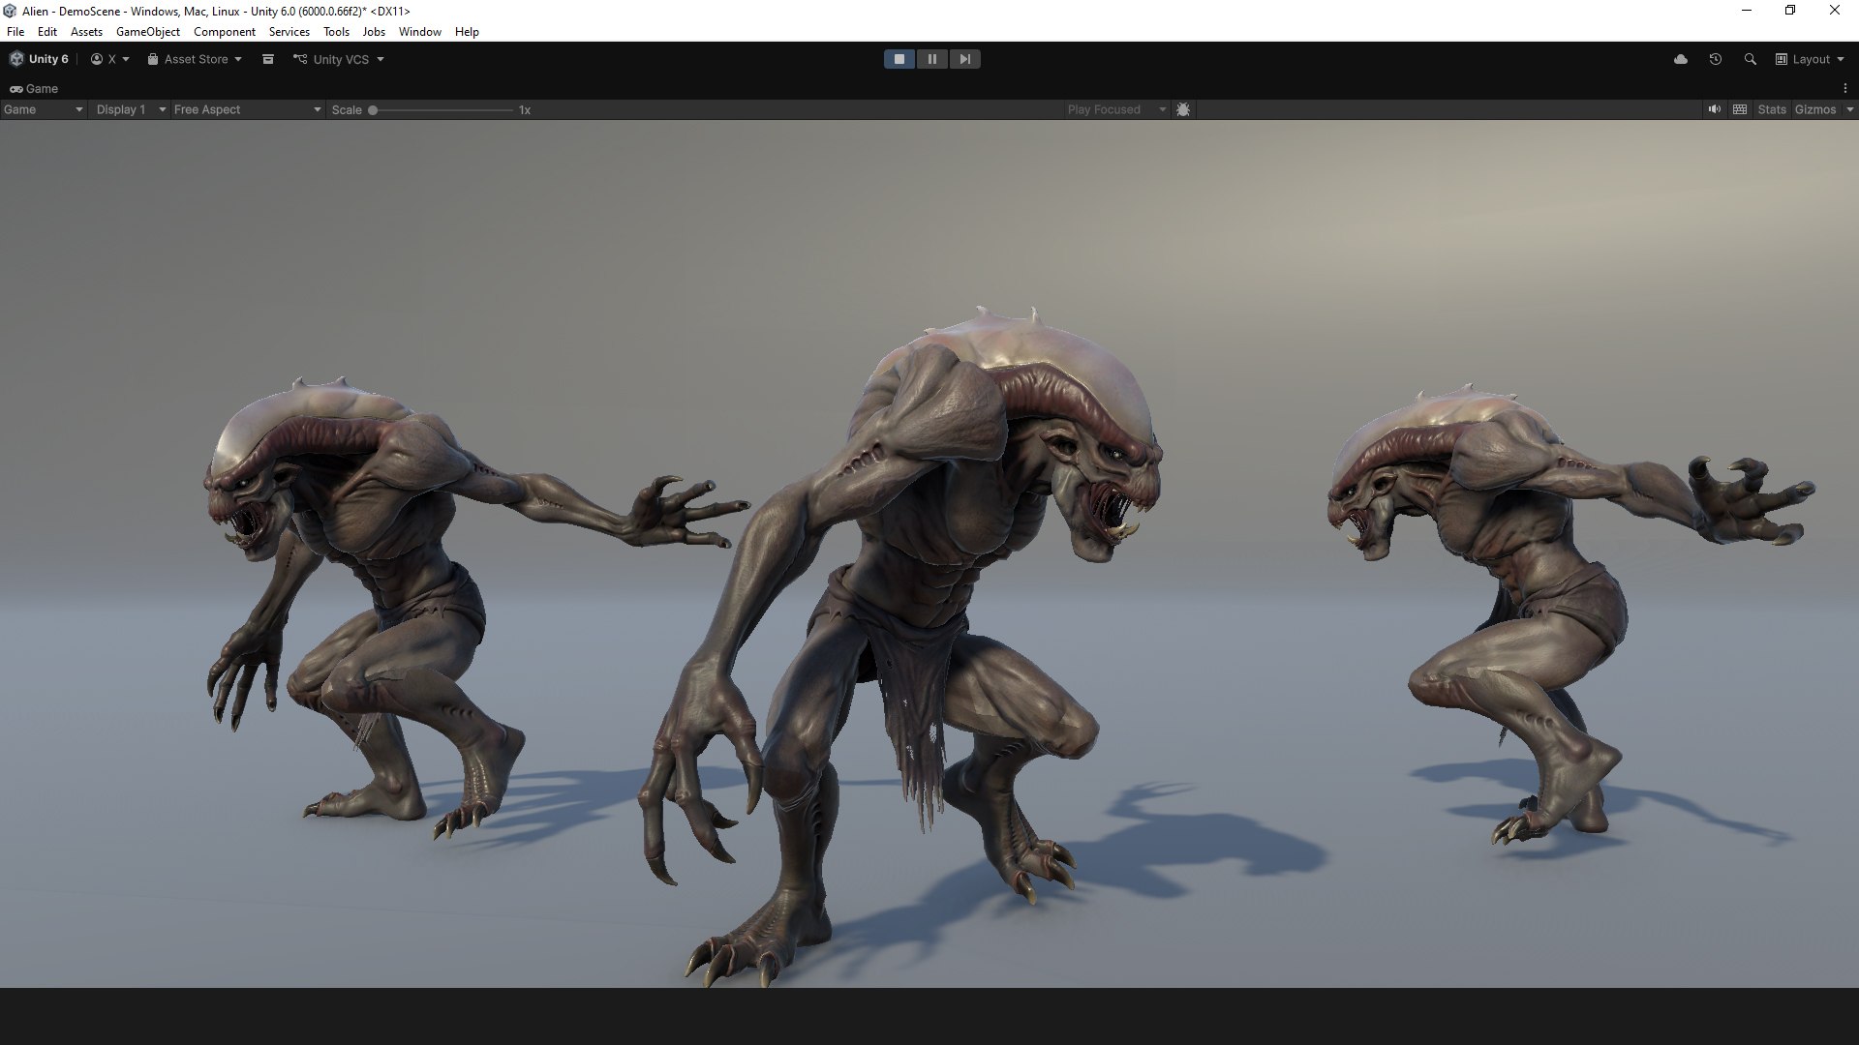1859x1045 pixels.
Task: Open Unity Cloud services icon
Action: [x=1681, y=59]
